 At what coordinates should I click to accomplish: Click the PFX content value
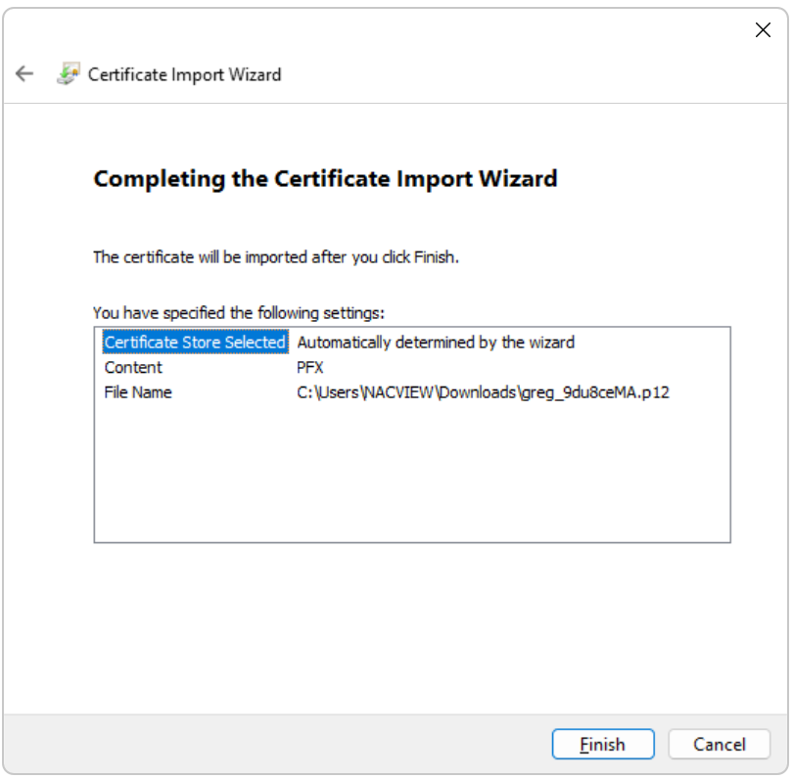310,368
